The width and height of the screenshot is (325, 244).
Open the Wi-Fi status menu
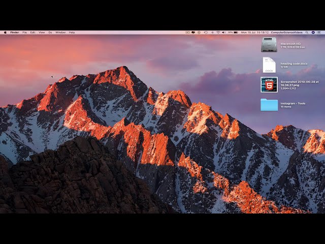[x=218, y=33]
